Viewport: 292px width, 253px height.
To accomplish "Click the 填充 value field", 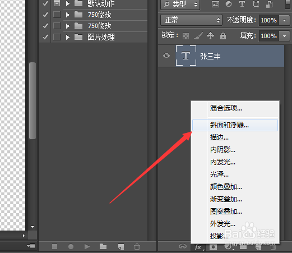I will point(269,36).
